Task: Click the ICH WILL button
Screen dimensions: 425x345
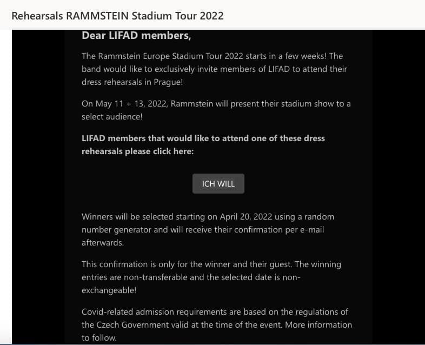Action: point(218,184)
